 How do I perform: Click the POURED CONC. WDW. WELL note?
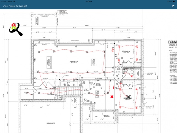click(149, 107)
